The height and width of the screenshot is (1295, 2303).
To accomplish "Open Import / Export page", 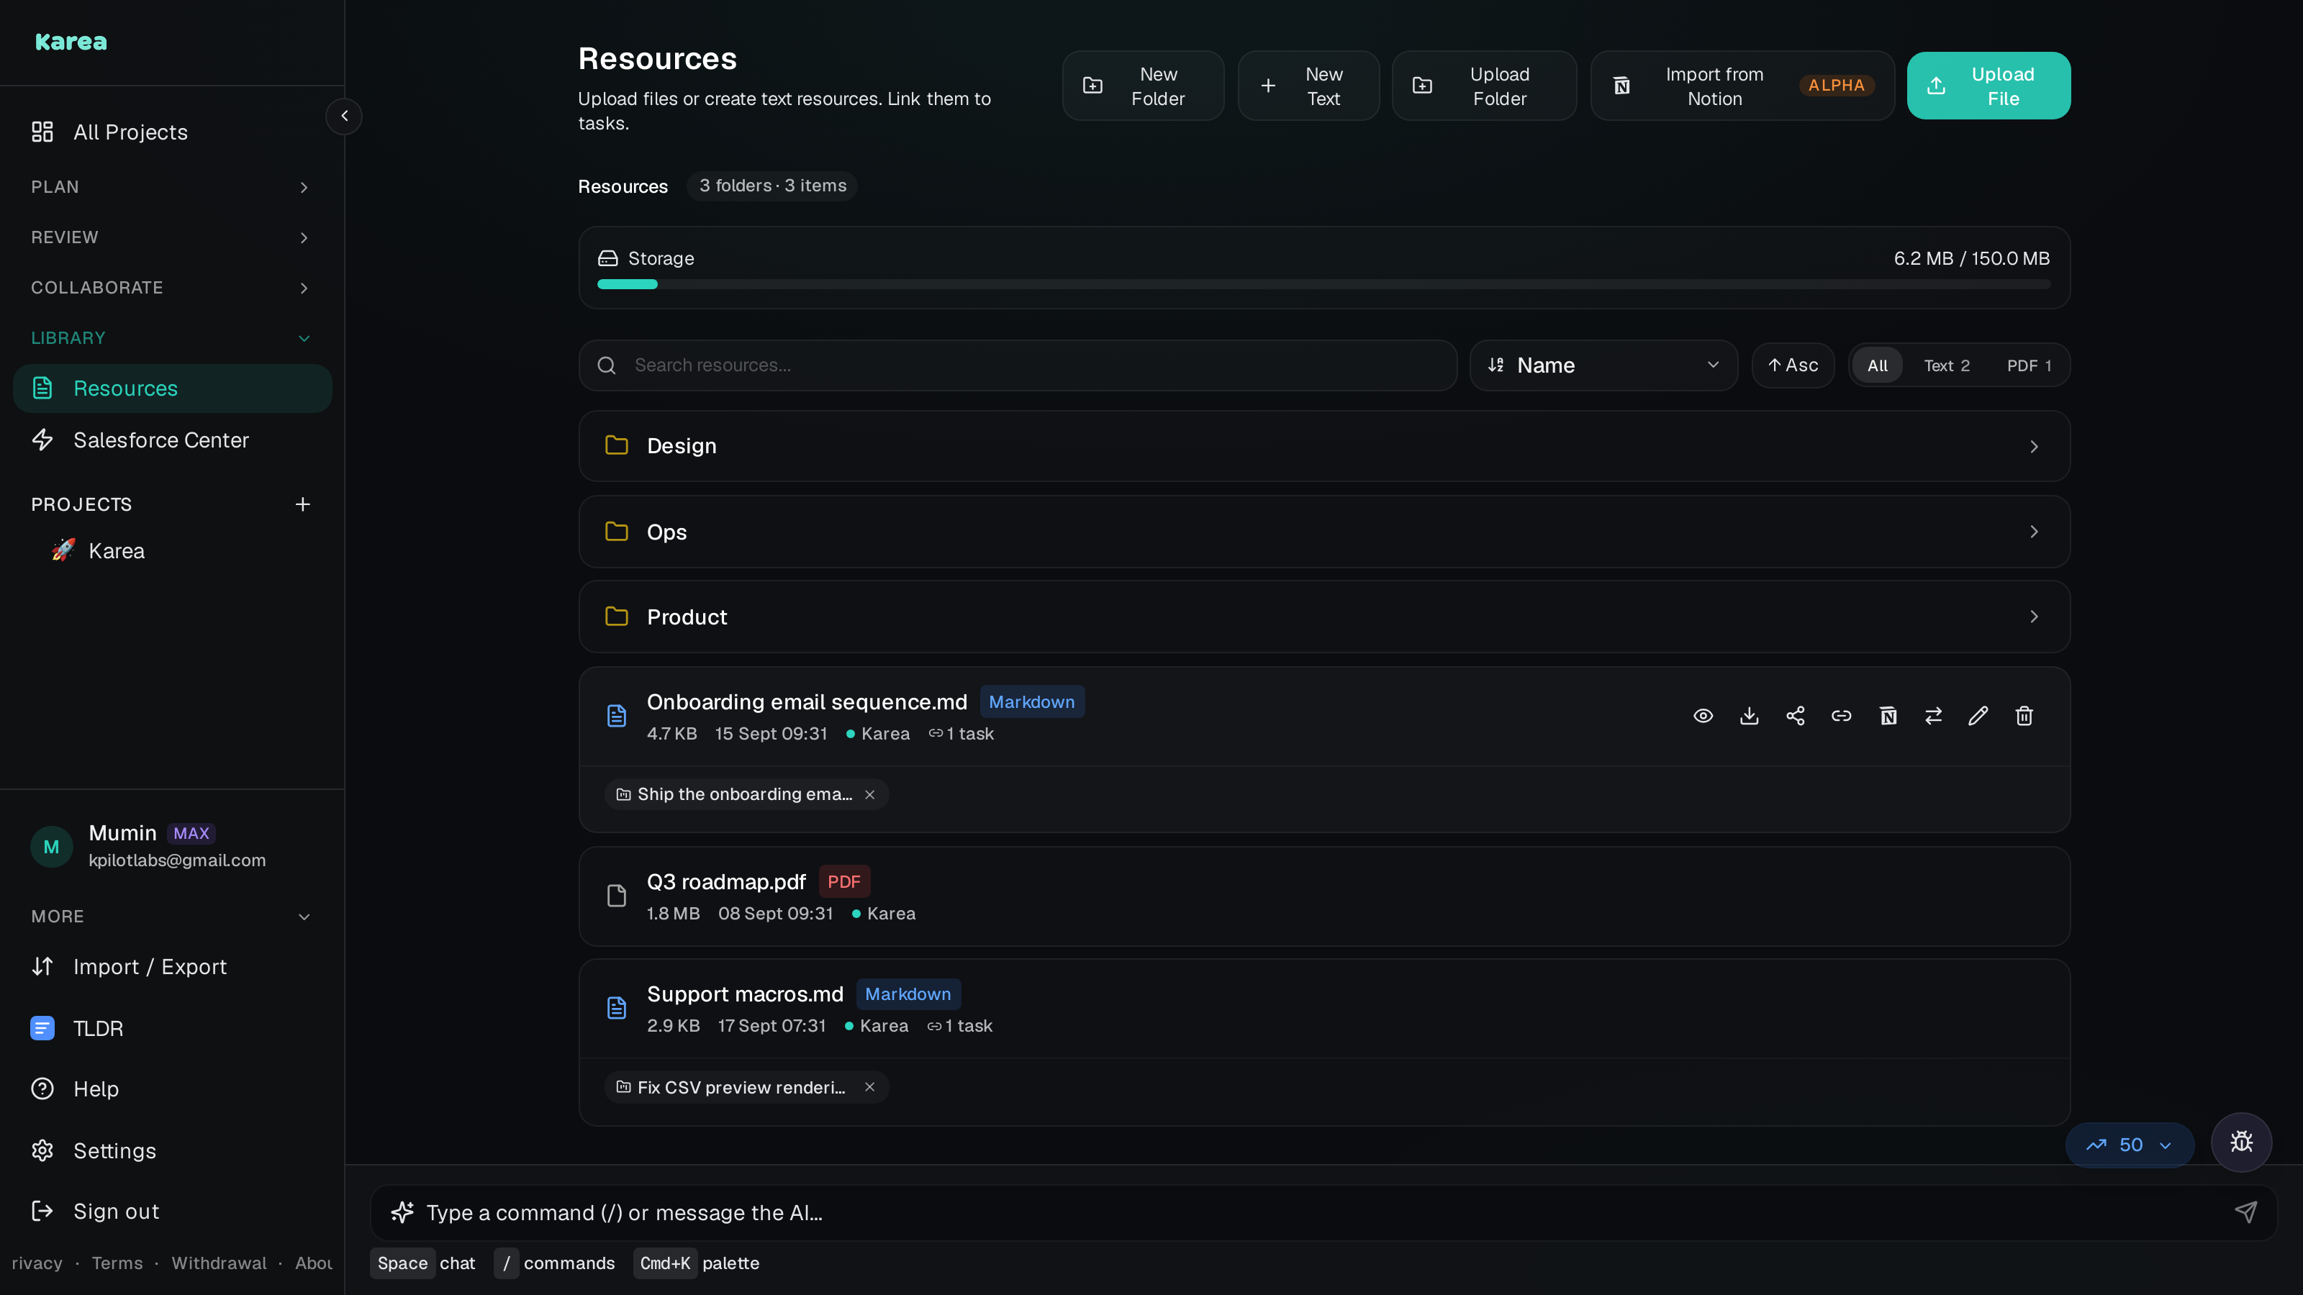I will (x=172, y=966).
